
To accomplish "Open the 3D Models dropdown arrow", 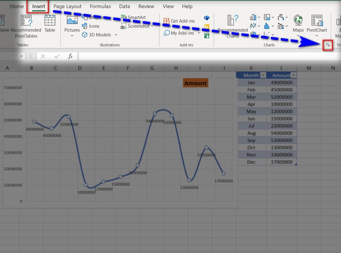I will click(x=116, y=35).
